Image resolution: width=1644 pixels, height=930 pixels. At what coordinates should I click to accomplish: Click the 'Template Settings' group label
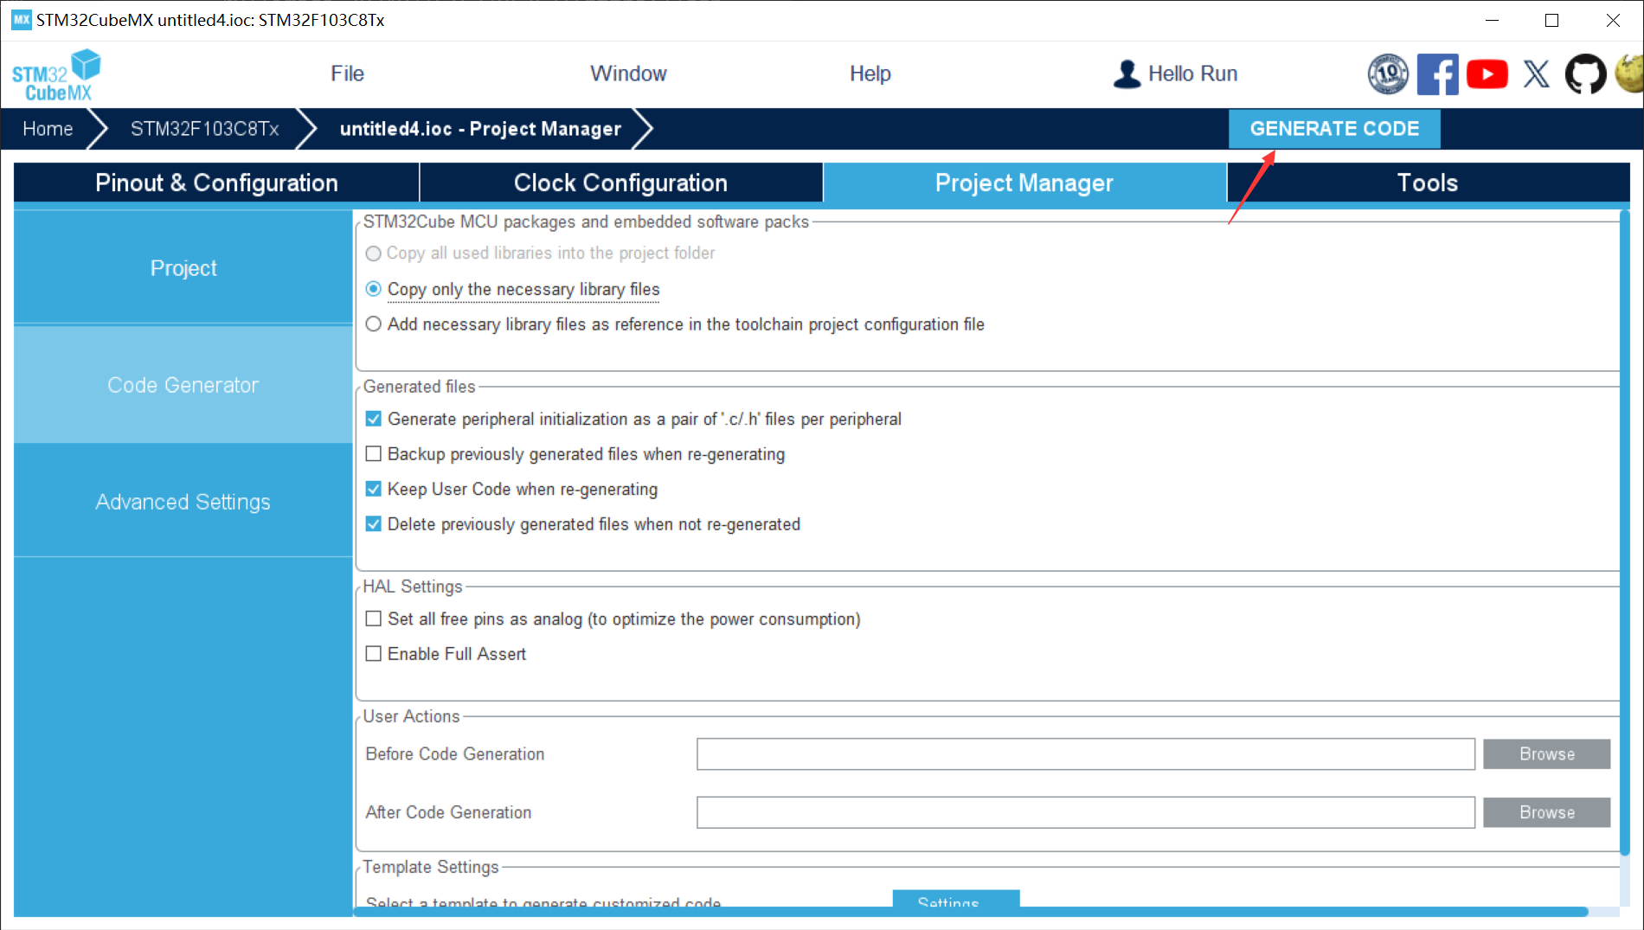(x=431, y=867)
